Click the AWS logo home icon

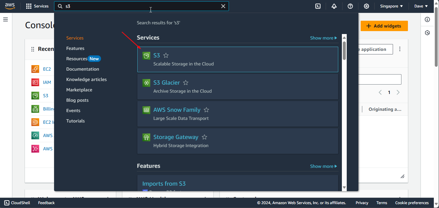(10, 6)
